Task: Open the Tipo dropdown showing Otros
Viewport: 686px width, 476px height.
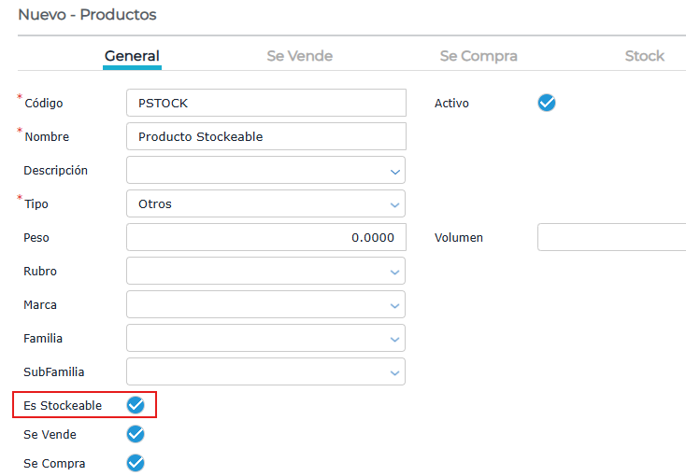Action: 265,203
